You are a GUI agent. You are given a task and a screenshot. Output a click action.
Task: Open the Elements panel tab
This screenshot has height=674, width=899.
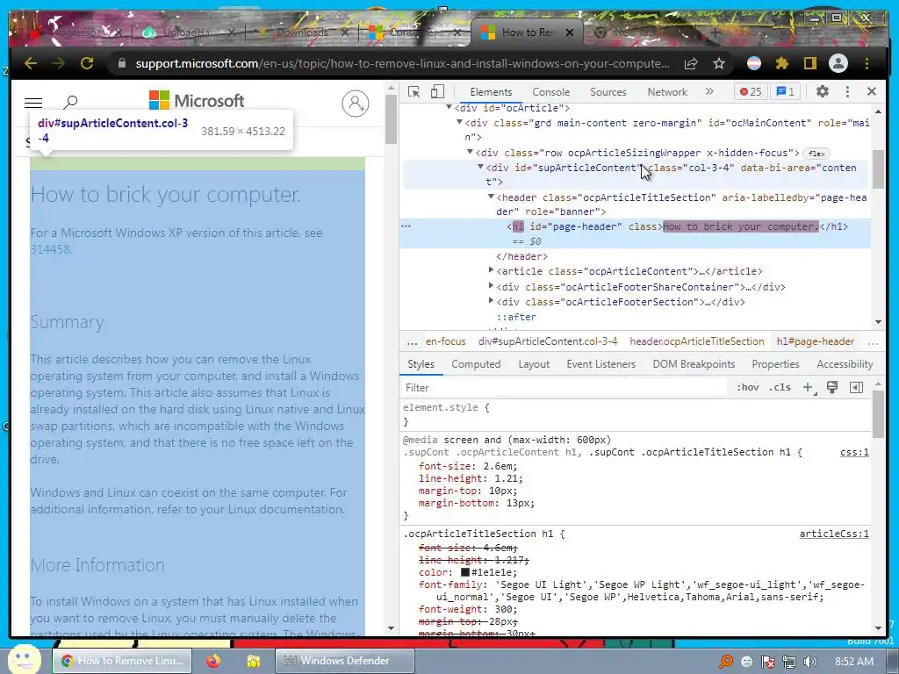(x=491, y=91)
